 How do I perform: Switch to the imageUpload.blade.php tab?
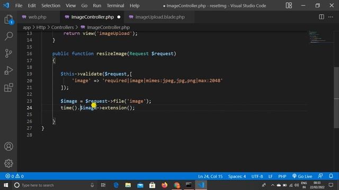coord(160,17)
